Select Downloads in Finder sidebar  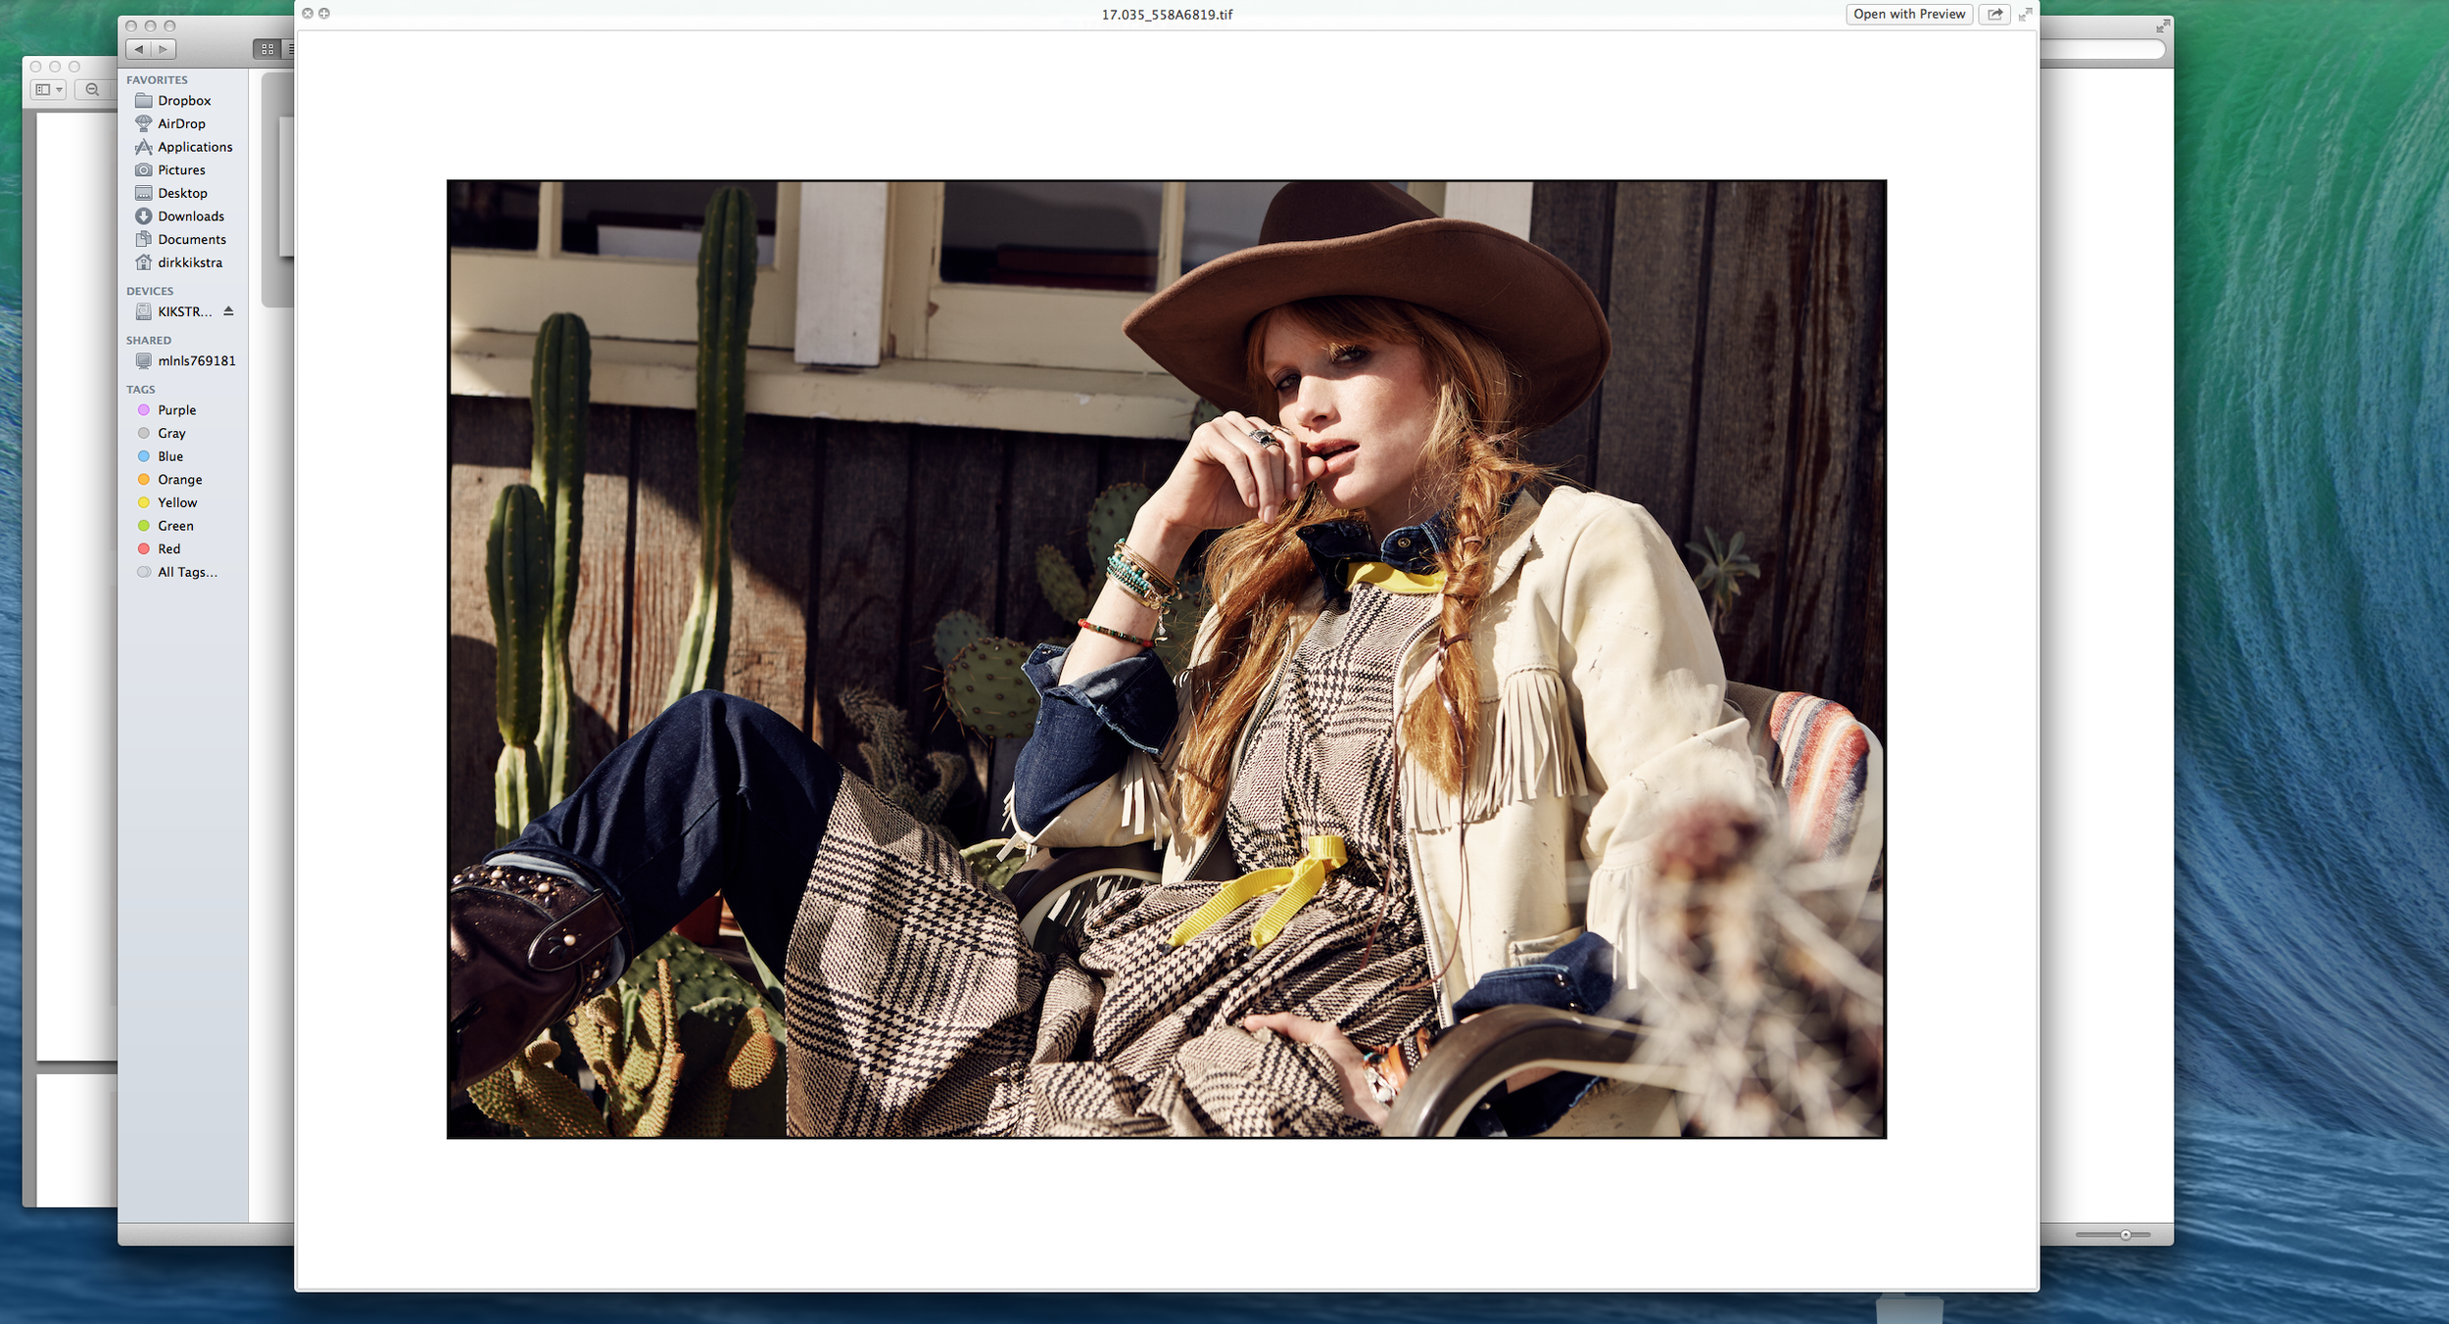click(190, 216)
